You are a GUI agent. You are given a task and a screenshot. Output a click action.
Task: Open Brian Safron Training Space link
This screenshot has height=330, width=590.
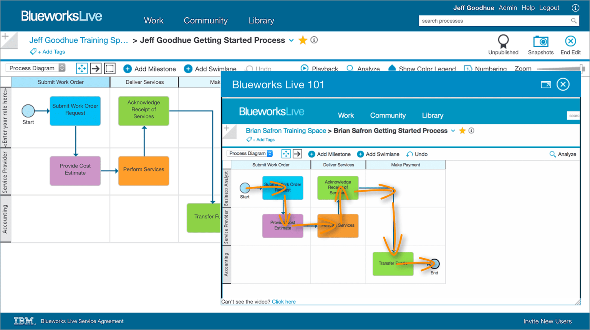286,131
